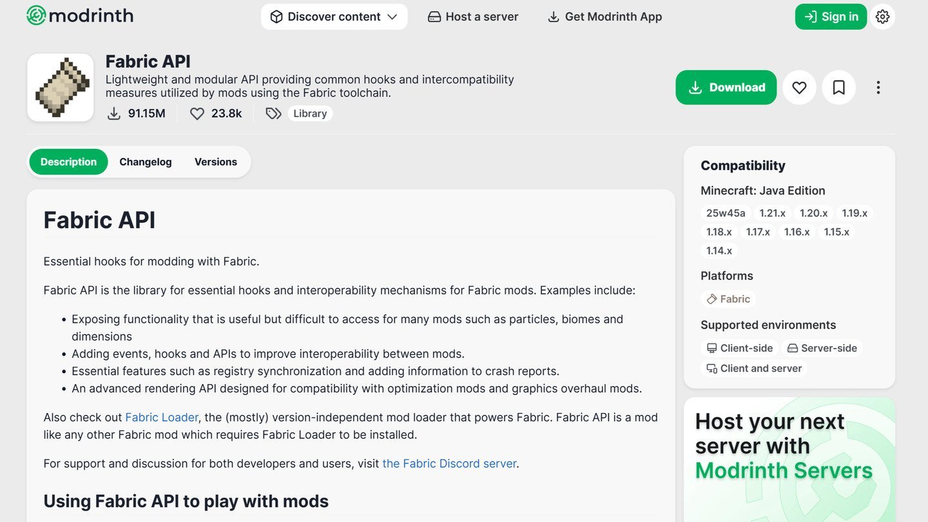
Task: Open the Fabric Discord server link
Action: 449,463
